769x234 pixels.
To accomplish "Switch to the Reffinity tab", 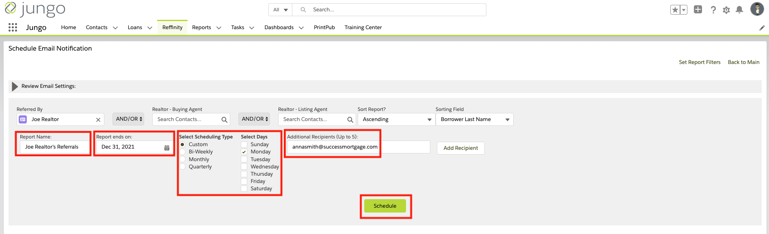I will (172, 28).
